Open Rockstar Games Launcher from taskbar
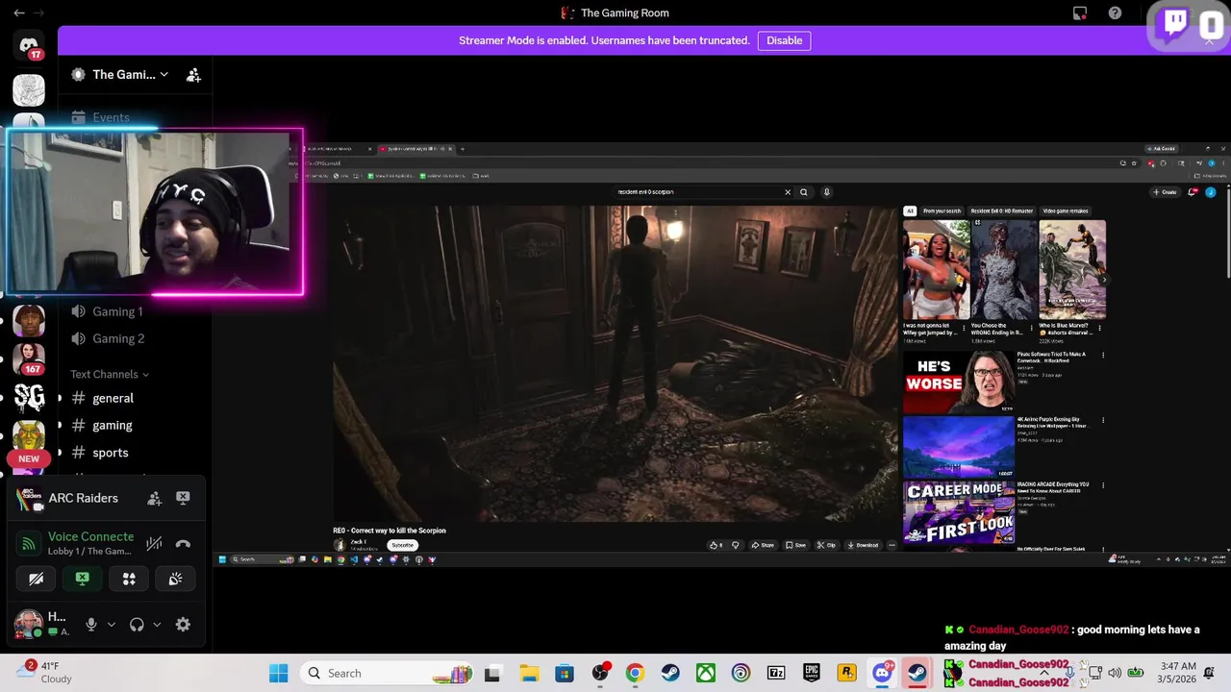 coord(847,673)
